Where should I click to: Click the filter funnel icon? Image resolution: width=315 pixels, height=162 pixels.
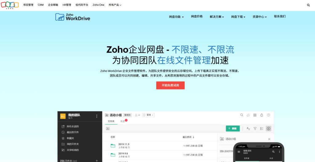pyautogui.click(x=255, y=129)
